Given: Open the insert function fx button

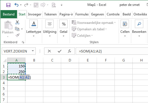Looking at the screenshot, I should (70, 51).
